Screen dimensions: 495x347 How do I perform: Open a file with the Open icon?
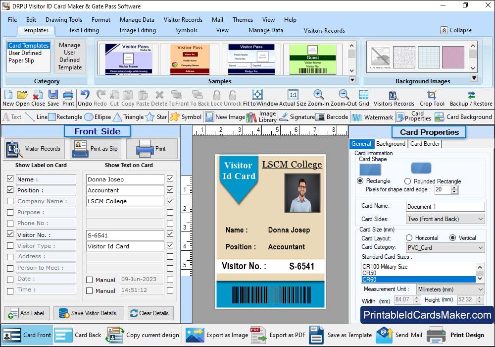coord(22,95)
